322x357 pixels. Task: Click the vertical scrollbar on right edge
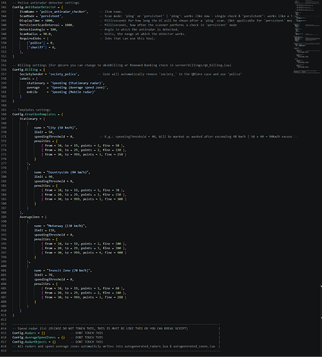(321, 302)
